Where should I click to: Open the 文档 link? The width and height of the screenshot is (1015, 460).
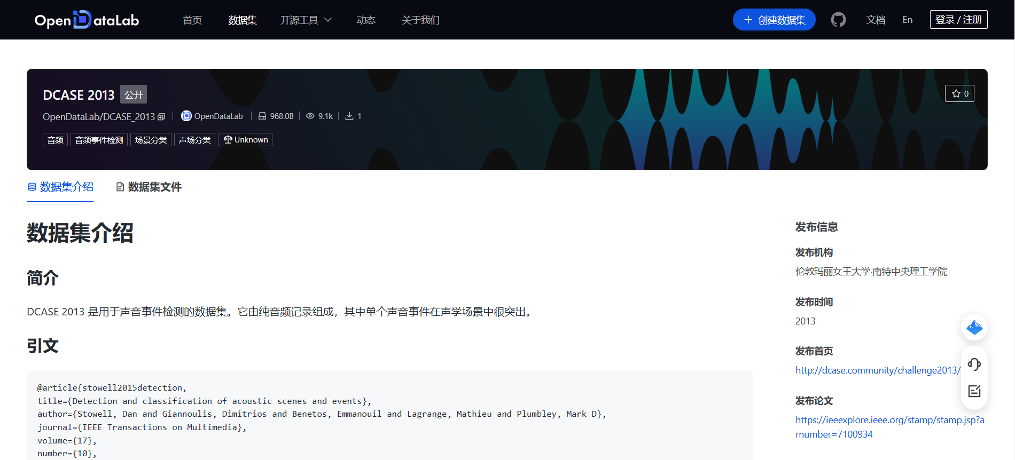(876, 20)
